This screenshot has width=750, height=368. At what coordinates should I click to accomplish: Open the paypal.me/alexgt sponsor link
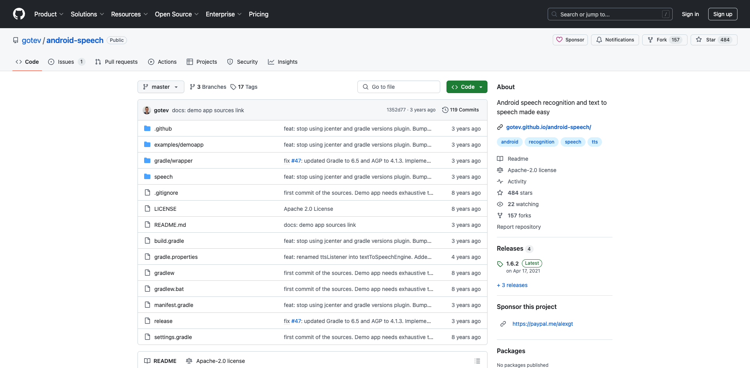(543, 324)
